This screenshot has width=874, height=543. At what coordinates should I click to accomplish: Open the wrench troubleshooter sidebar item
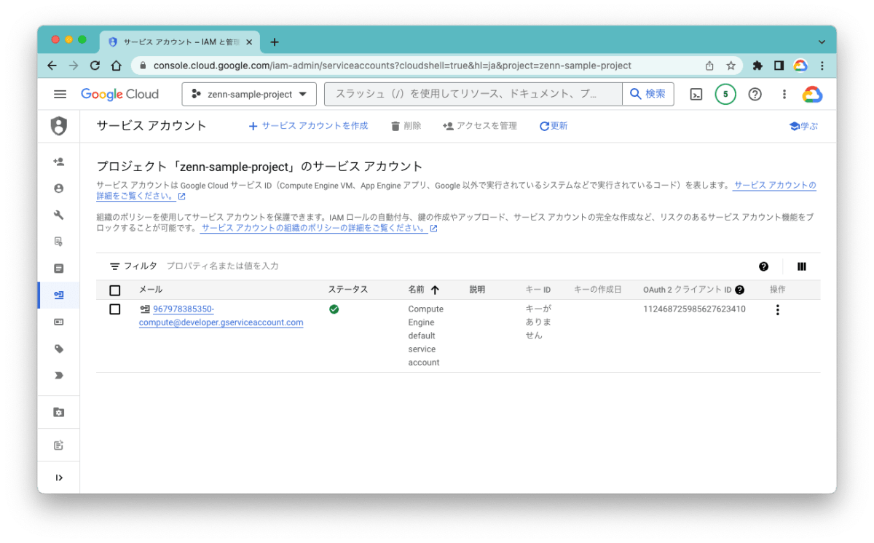(59, 215)
